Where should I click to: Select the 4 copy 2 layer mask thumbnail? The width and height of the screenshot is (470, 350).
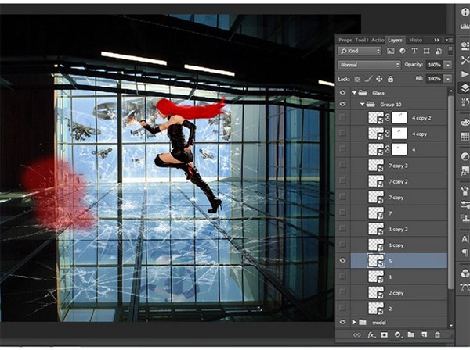pyautogui.click(x=399, y=118)
